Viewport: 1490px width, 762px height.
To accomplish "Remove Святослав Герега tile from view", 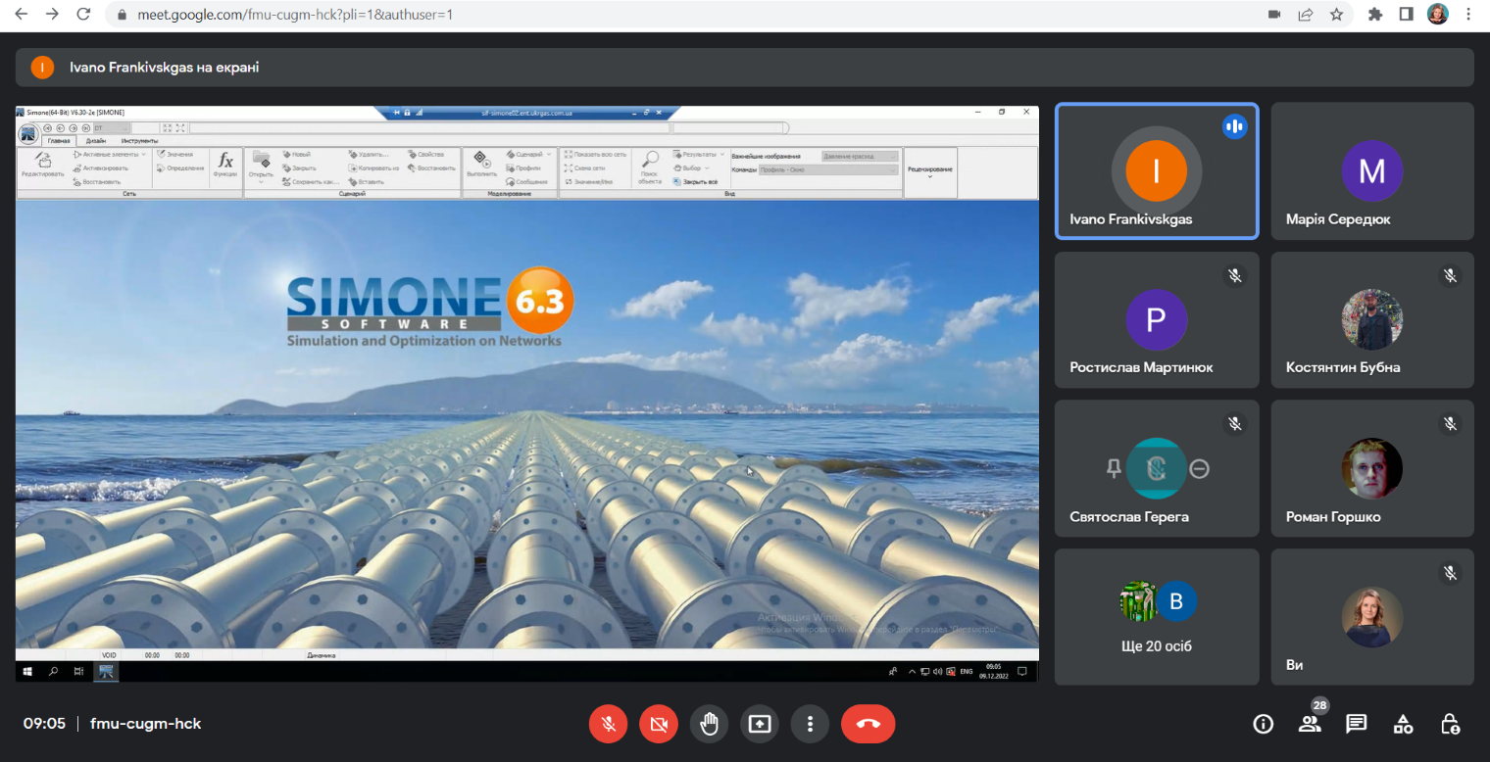I will pos(1199,469).
